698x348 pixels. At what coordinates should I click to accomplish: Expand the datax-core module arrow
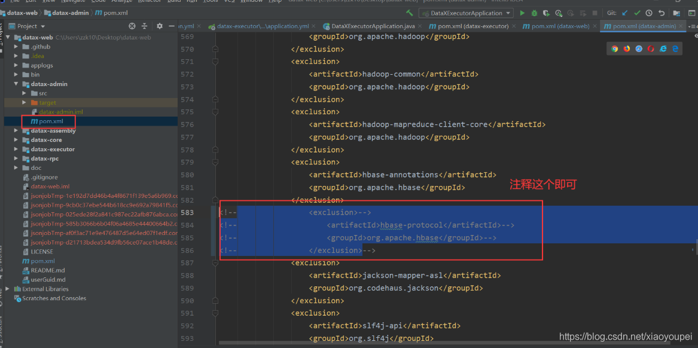pyautogui.click(x=17, y=140)
